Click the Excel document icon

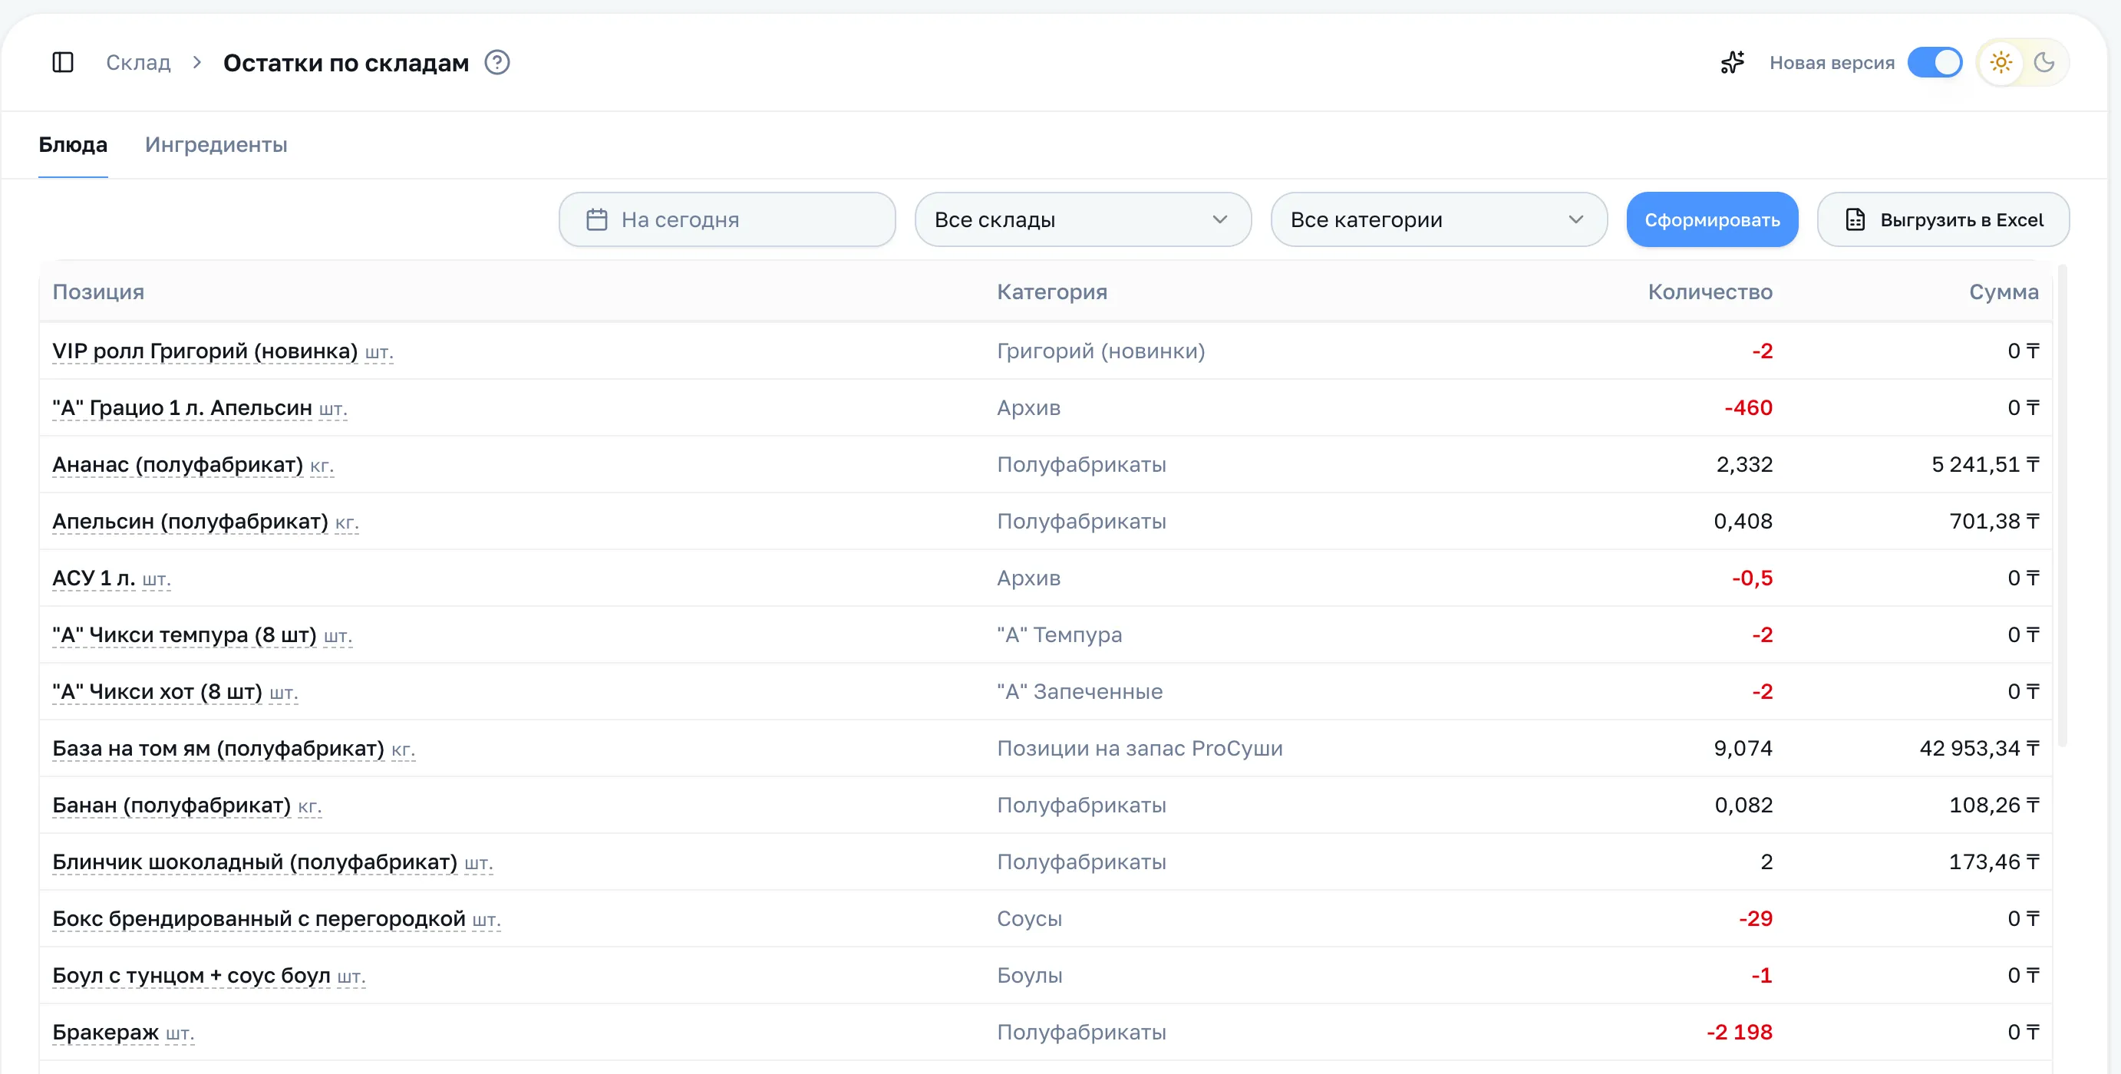[1855, 219]
